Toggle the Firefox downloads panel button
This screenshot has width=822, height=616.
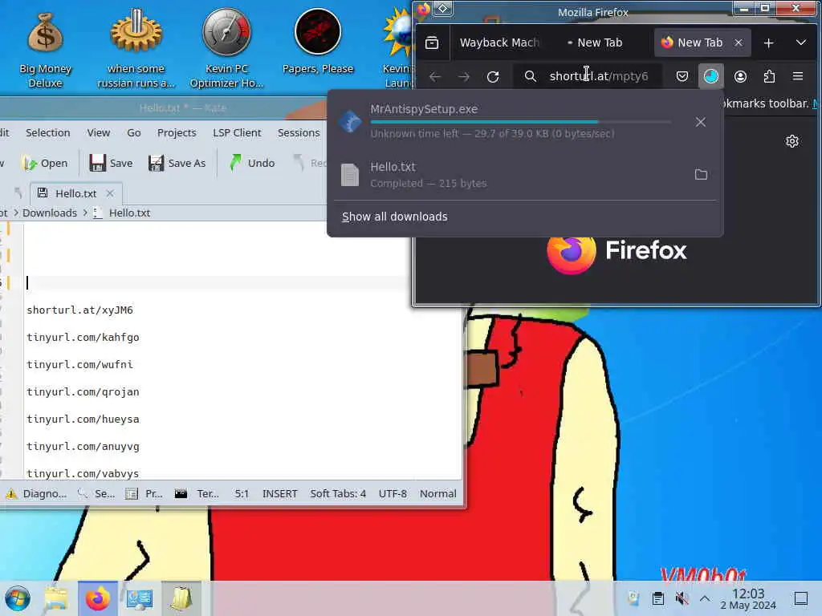(x=711, y=76)
